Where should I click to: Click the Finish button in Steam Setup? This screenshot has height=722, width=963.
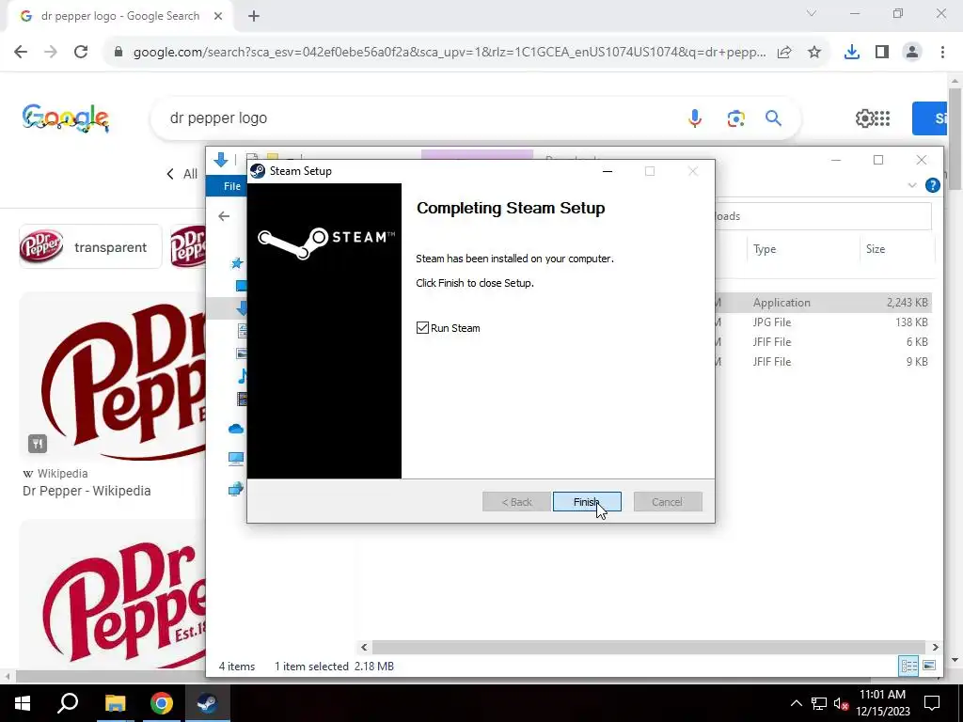coord(587,502)
